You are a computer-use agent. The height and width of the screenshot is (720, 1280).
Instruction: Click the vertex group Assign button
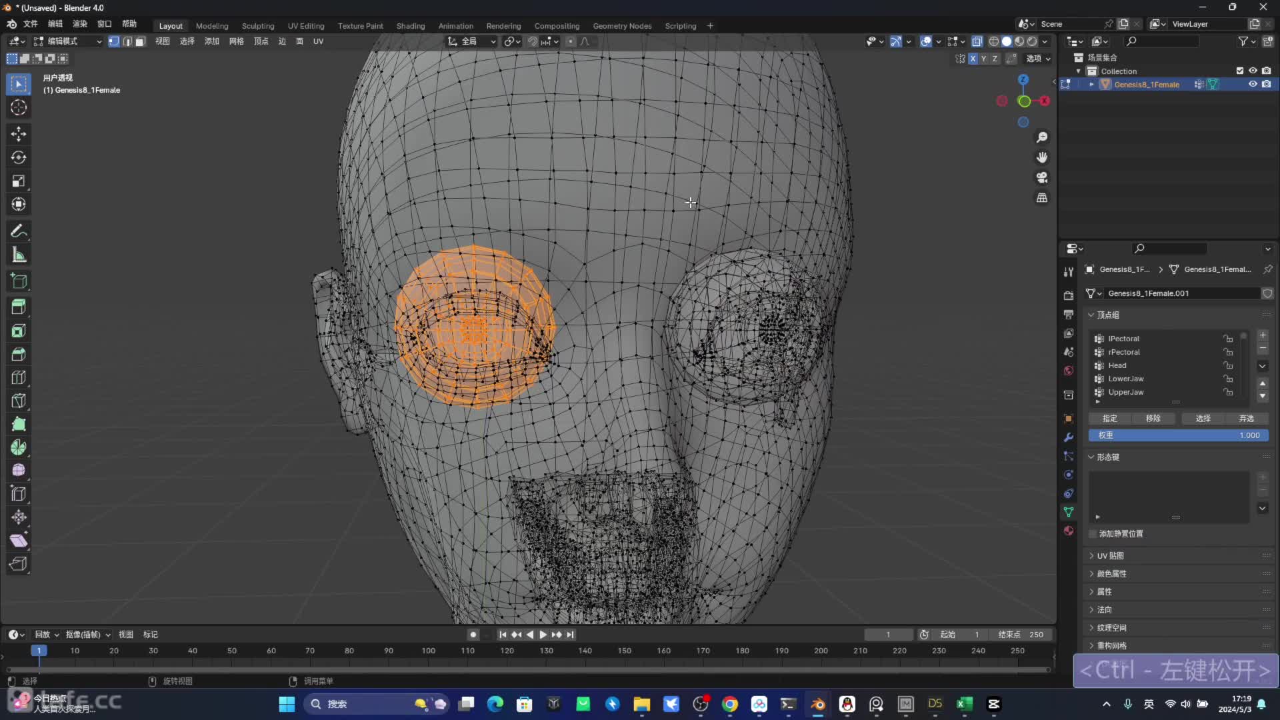point(1110,419)
